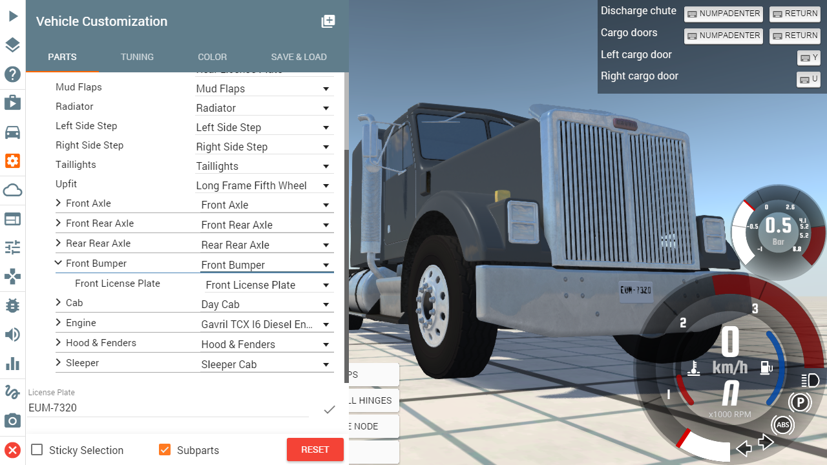Open the environment cloud icon

click(x=13, y=190)
